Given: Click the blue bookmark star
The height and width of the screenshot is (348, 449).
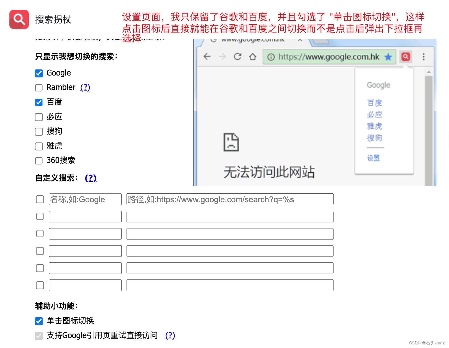Looking at the screenshot, I should coord(388,57).
